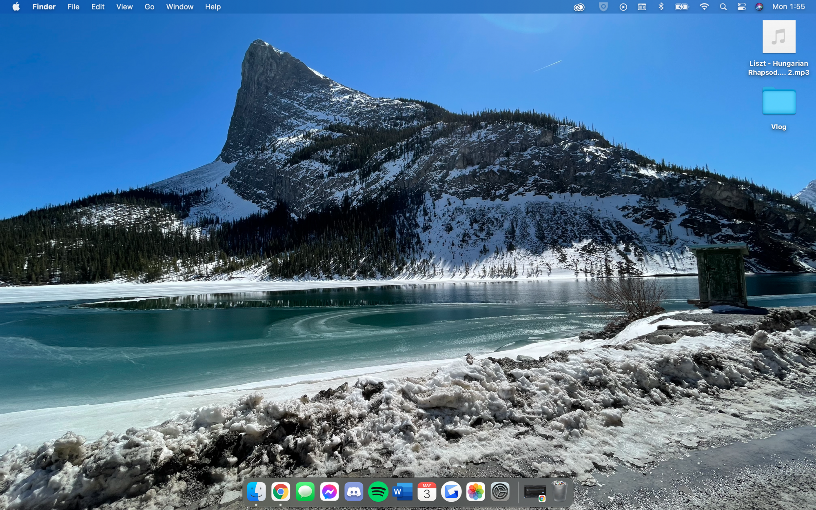Image resolution: width=816 pixels, height=510 pixels.
Task: Open the Photos app
Action: click(x=476, y=492)
